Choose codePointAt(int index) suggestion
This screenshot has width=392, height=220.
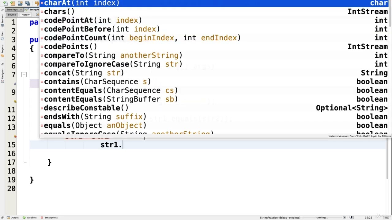214,20
